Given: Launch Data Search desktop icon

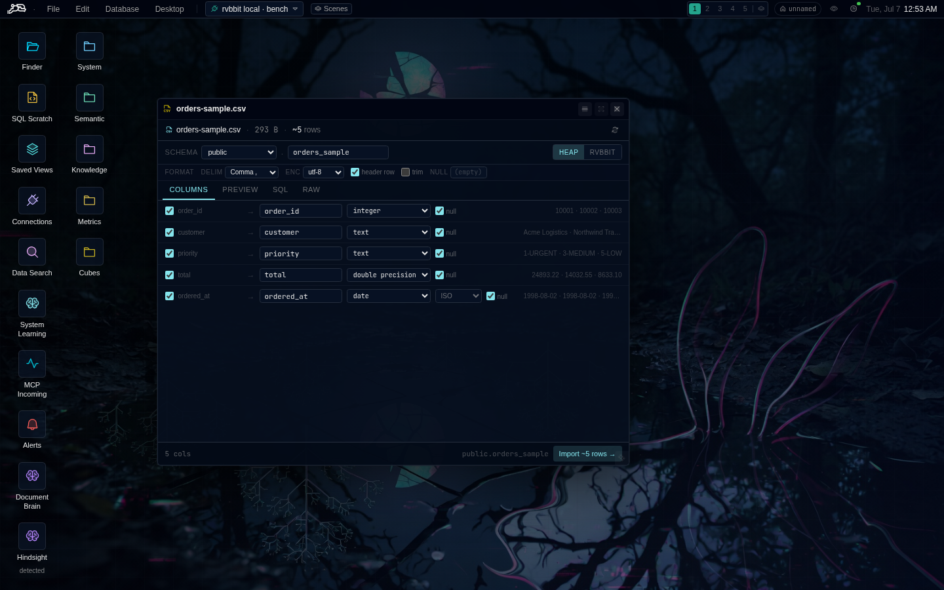Looking at the screenshot, I should [x=32, y=252].
